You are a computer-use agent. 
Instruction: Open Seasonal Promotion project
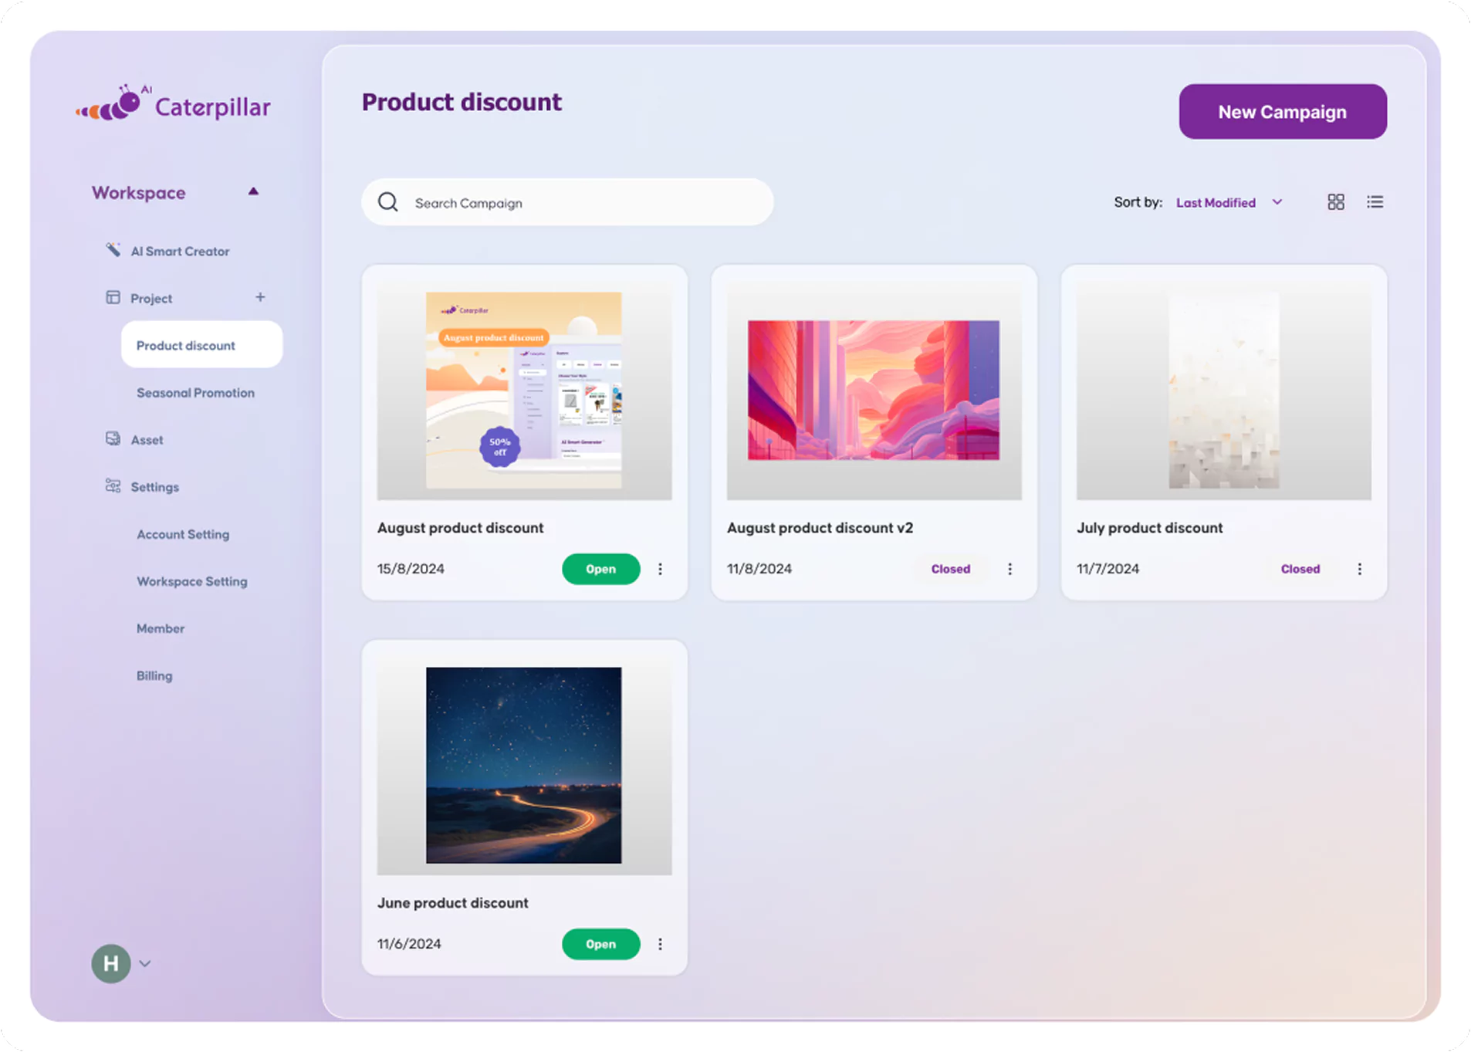tap(195, 393)
